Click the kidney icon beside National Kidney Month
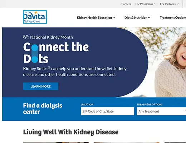Image resolution: width=186 pixels, height=143 pixels. coord(26,37)
